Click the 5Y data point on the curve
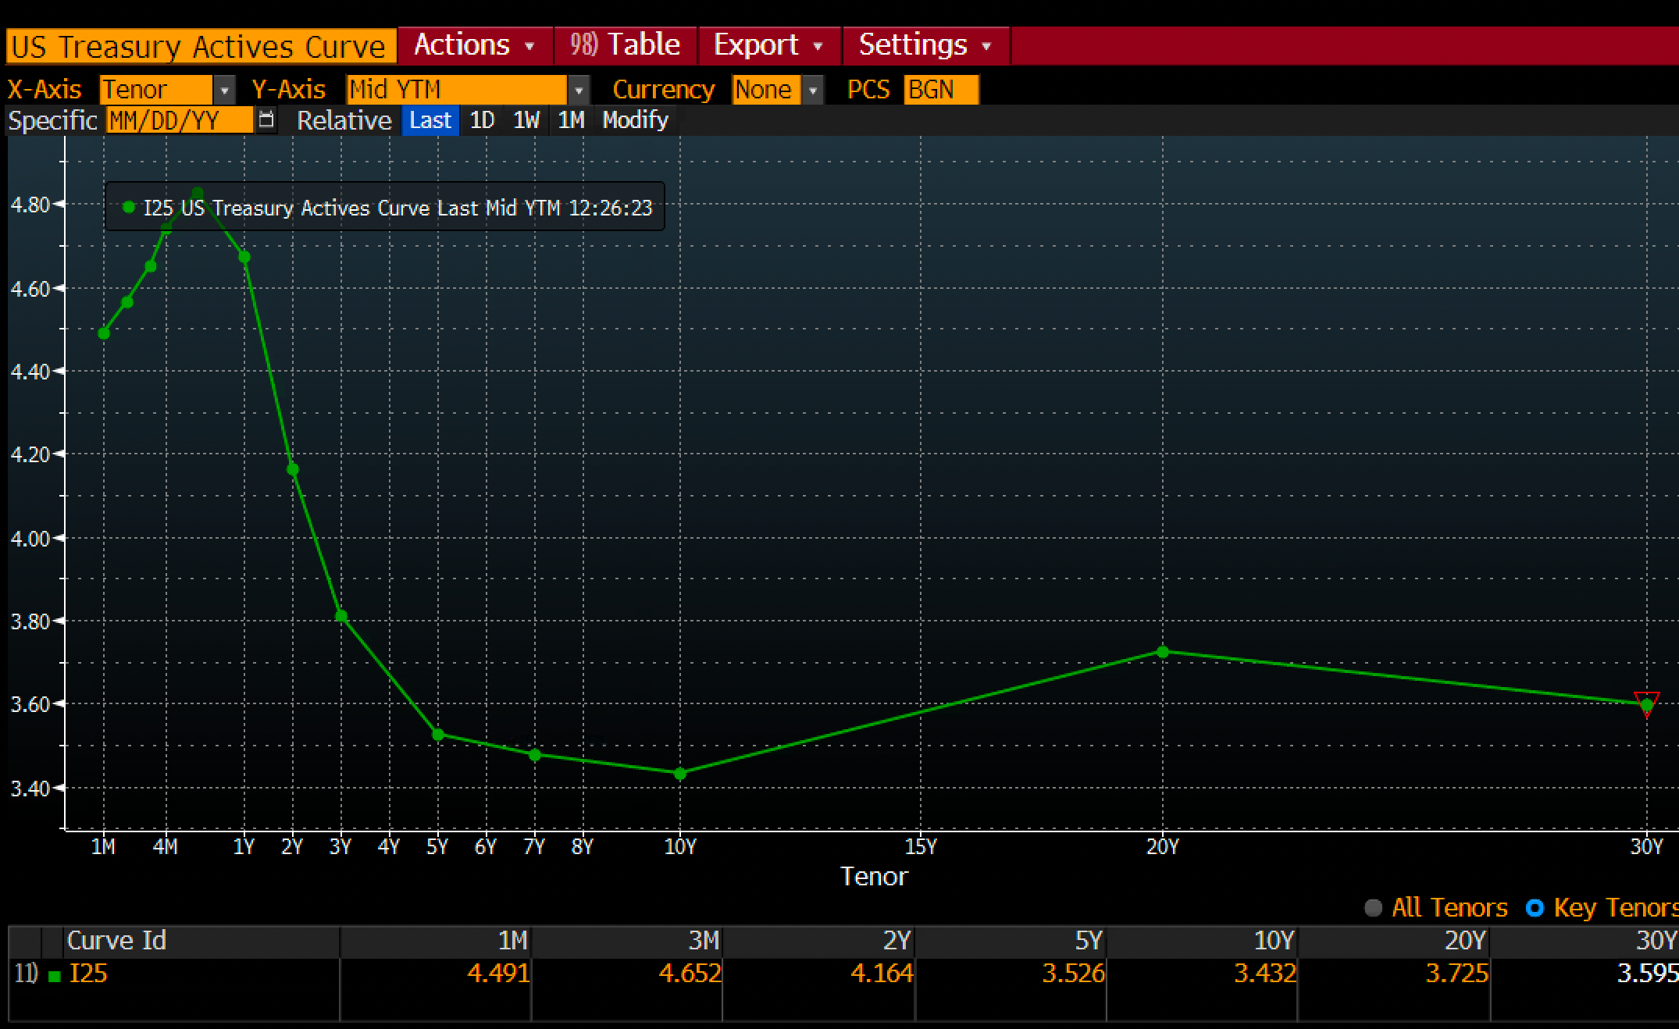The height and width of the screenshot is (1029, 1679). [438, 735]
